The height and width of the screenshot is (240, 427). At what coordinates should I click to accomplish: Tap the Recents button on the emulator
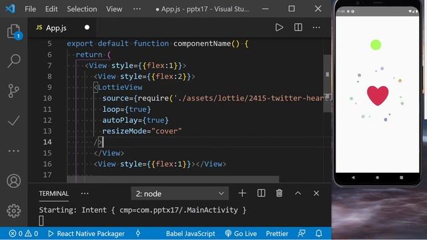401,177
